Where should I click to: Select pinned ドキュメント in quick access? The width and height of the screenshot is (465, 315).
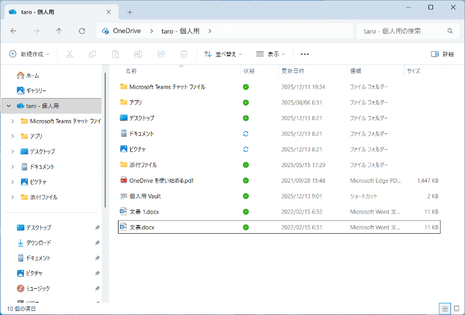tap(34, 258)
